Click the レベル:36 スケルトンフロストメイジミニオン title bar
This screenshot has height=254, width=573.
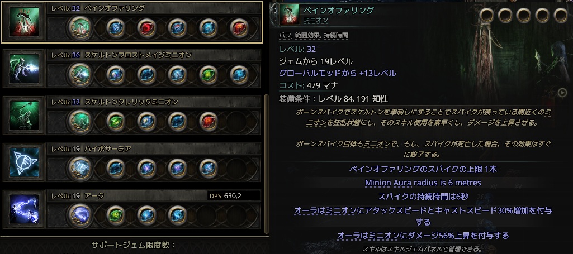[154, 55]
